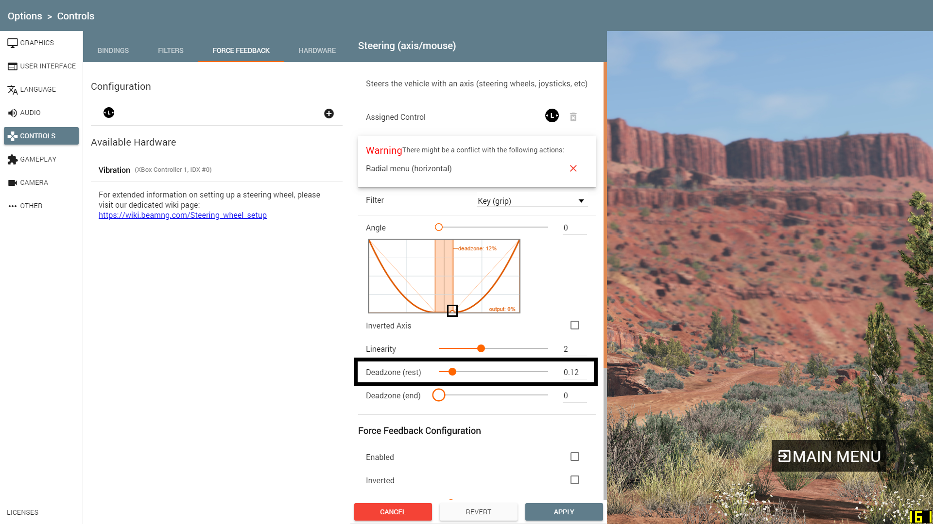The width and height of the screenshot is (933, 524).
Task: Click Assigned Control left-stick icon
Action: 552,115
